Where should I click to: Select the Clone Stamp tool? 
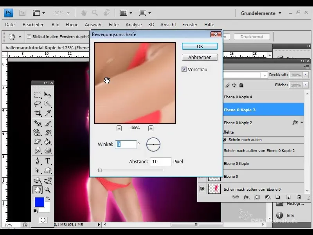(x=37, y=132)
